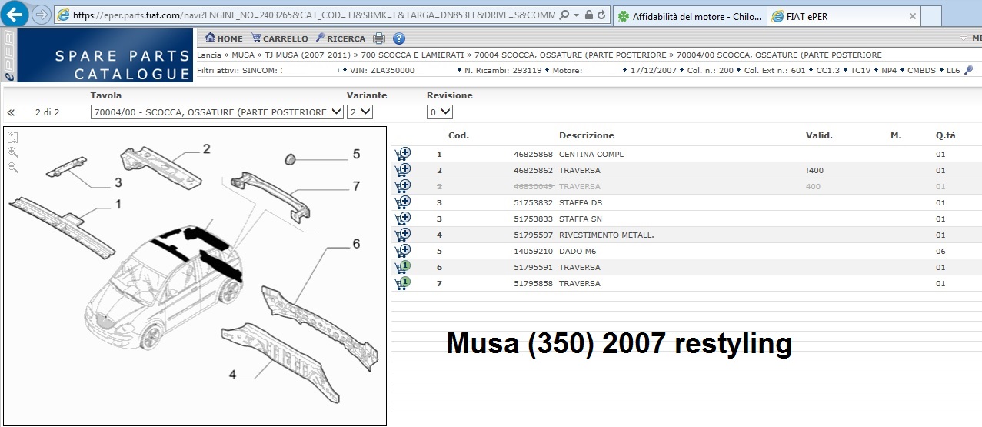Open 700 SCOCCA E LAMIERATI breadcrumb
This screenshot has height=427, width=982.
tap(412, 55)
